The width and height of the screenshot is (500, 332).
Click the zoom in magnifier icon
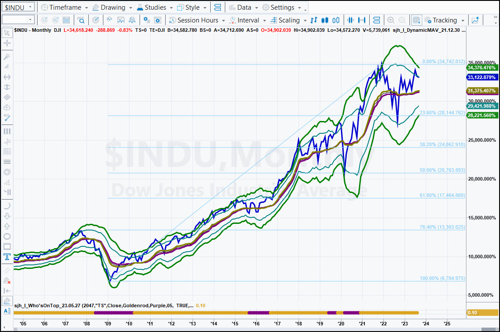coord(390,20)
